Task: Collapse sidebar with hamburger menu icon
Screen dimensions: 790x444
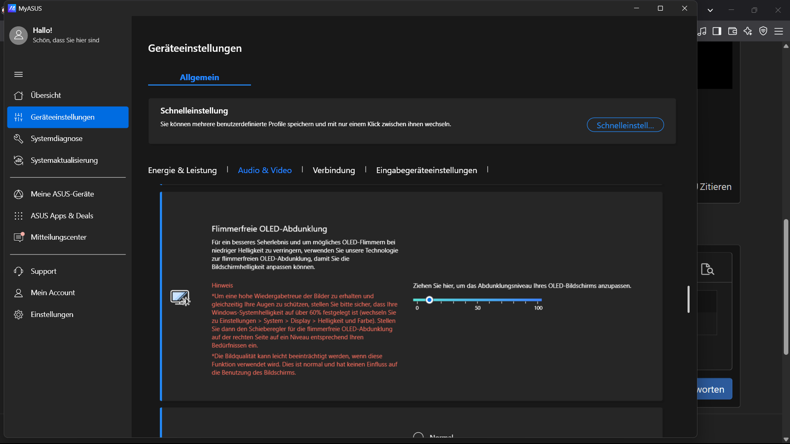Action: click(19, 74)
